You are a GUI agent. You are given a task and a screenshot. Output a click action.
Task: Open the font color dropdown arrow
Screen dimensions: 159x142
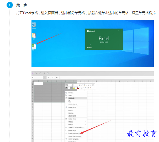(x=80, y=88)
